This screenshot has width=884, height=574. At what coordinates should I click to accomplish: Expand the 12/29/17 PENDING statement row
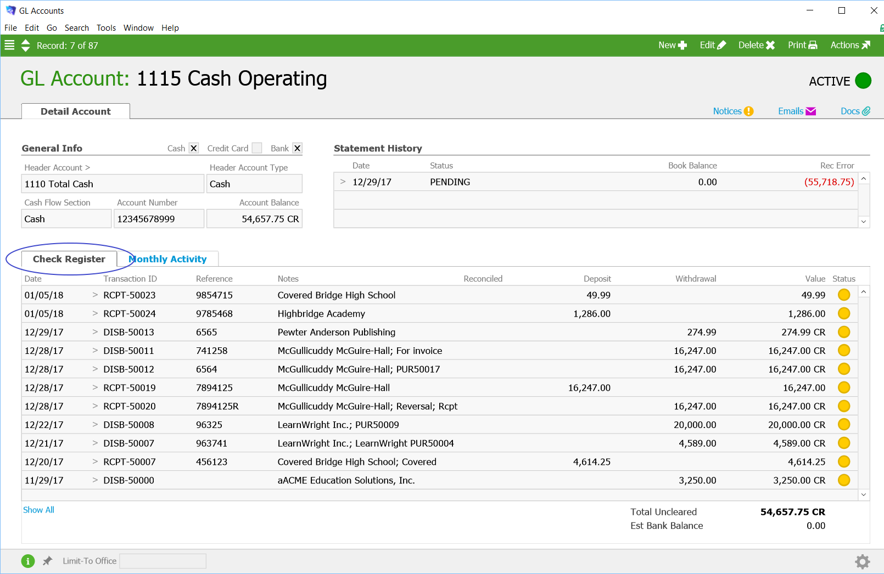tap(343, 182)
